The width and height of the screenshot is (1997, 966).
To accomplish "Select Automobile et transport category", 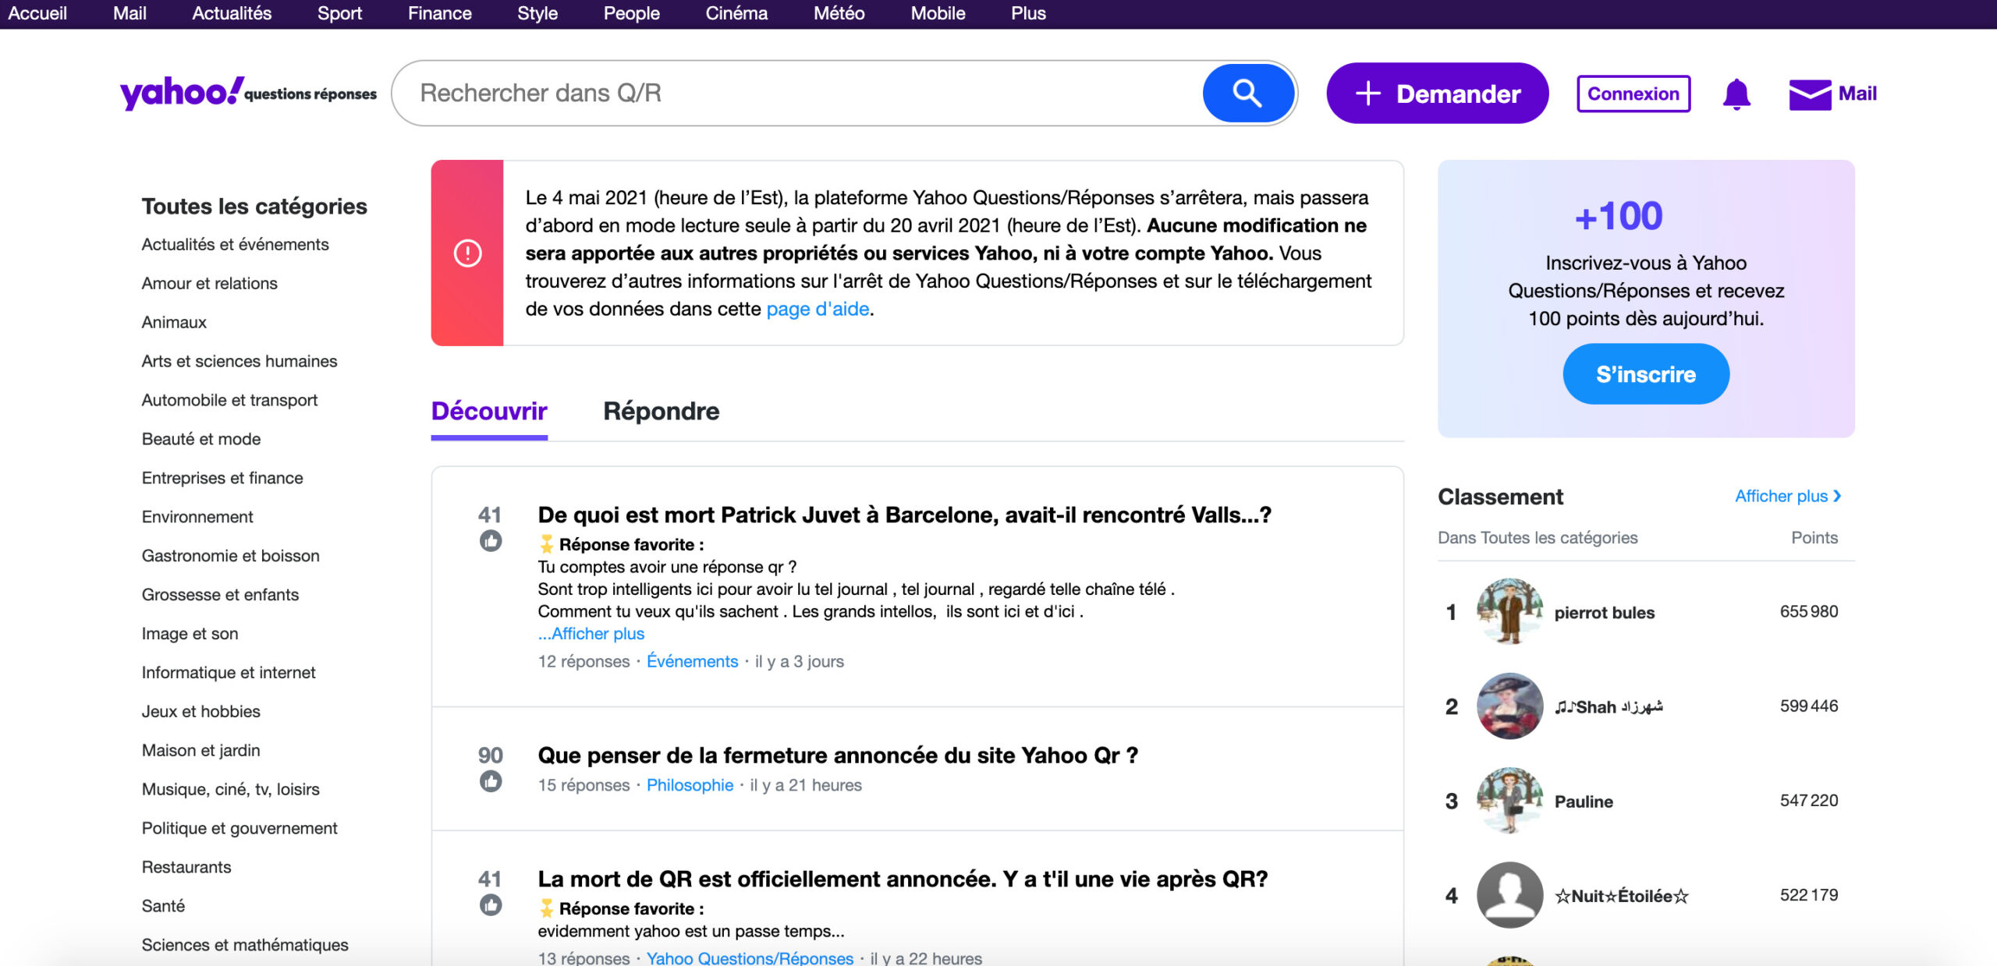I will 229,400.
